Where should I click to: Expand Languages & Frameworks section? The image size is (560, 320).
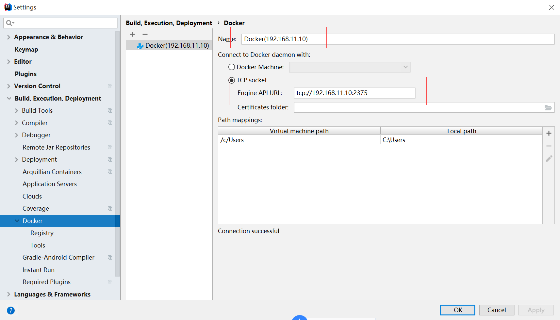coord(8,294)
